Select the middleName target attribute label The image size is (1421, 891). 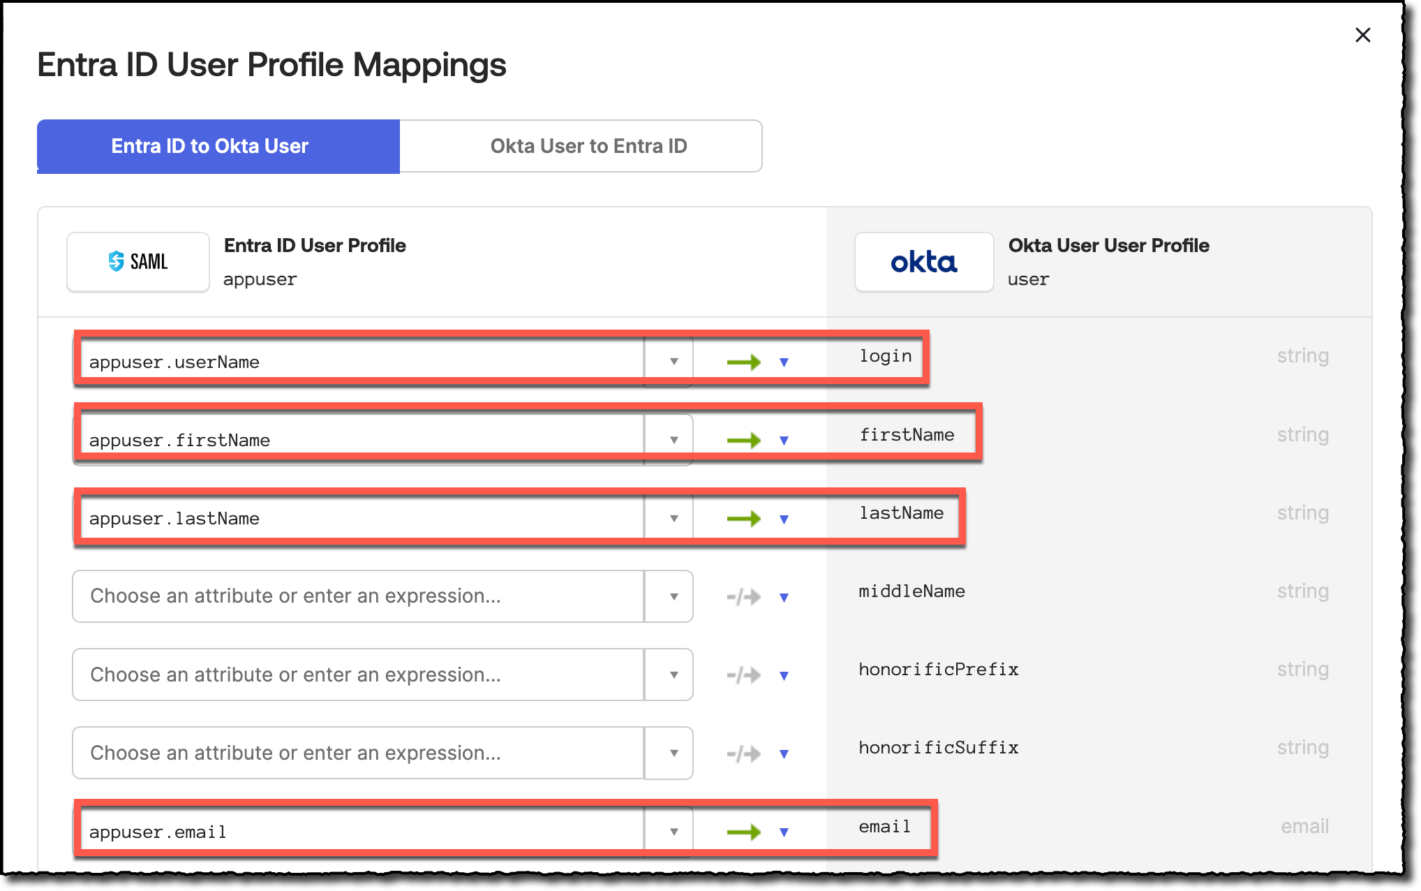[x=912, y=591]
